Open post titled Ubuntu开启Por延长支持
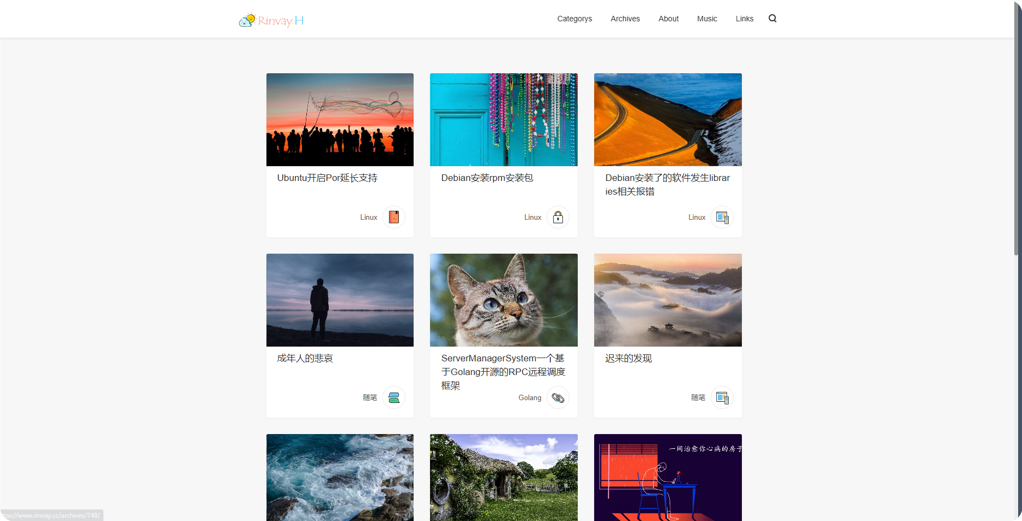The height and width of the screenshot is (521, 1022). tap(327, 178)
